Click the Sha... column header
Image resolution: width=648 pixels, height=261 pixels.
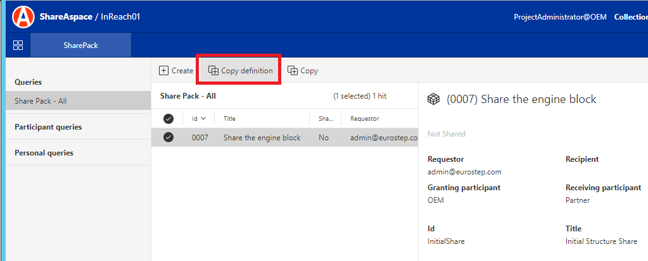[x=325, y=118]
